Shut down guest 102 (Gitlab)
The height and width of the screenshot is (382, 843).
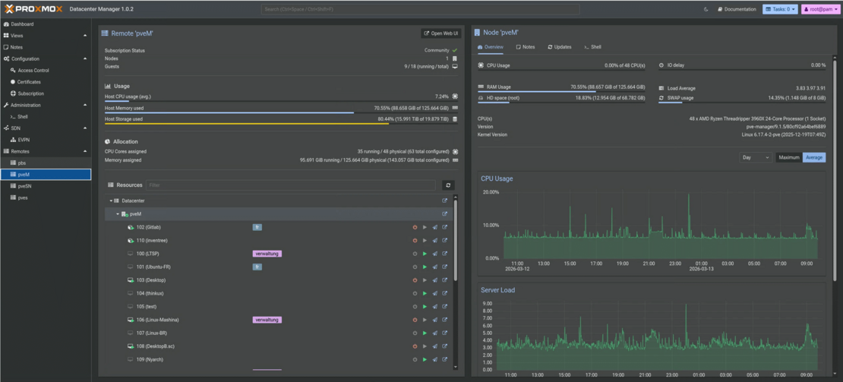point(415,227)
